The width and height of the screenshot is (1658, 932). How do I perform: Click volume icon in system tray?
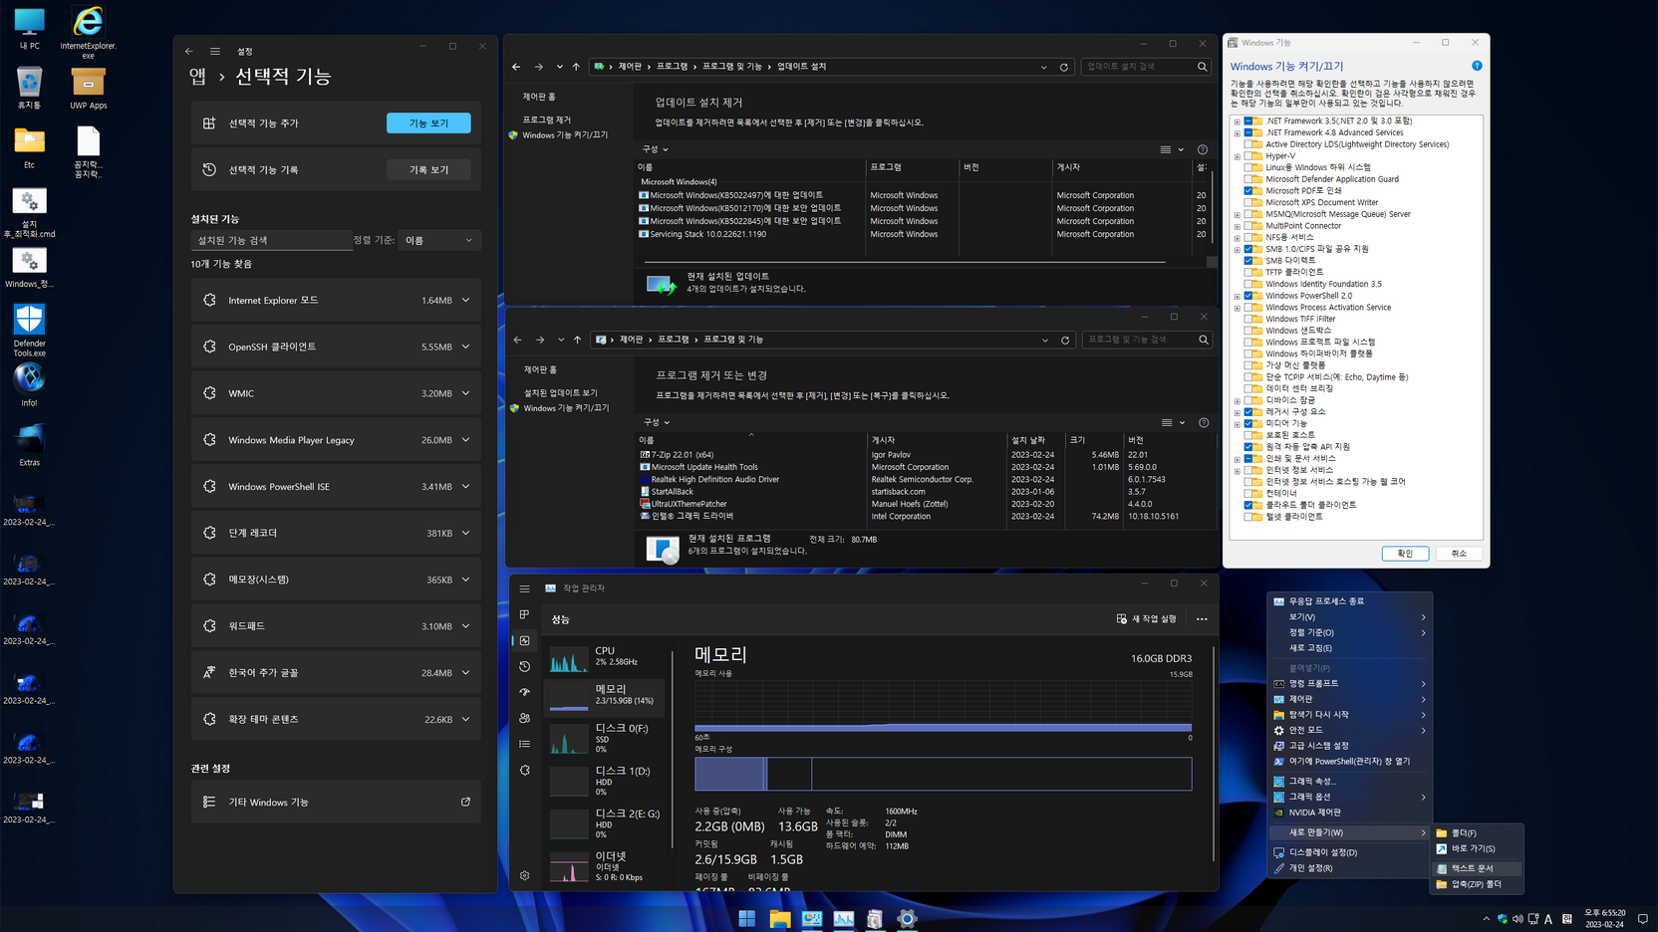tap(1518, 919)
